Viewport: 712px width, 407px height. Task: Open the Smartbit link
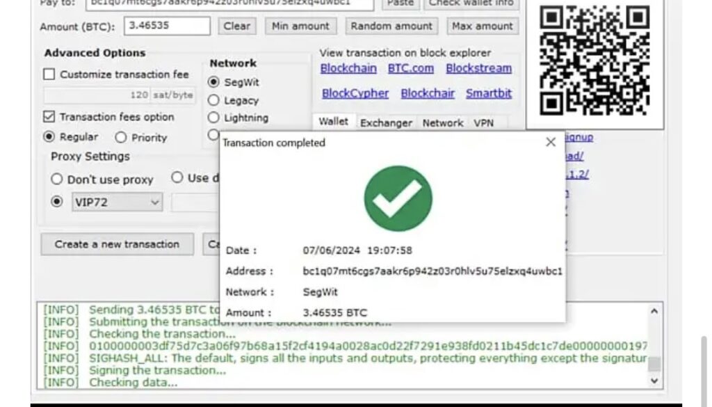(488, 93)
